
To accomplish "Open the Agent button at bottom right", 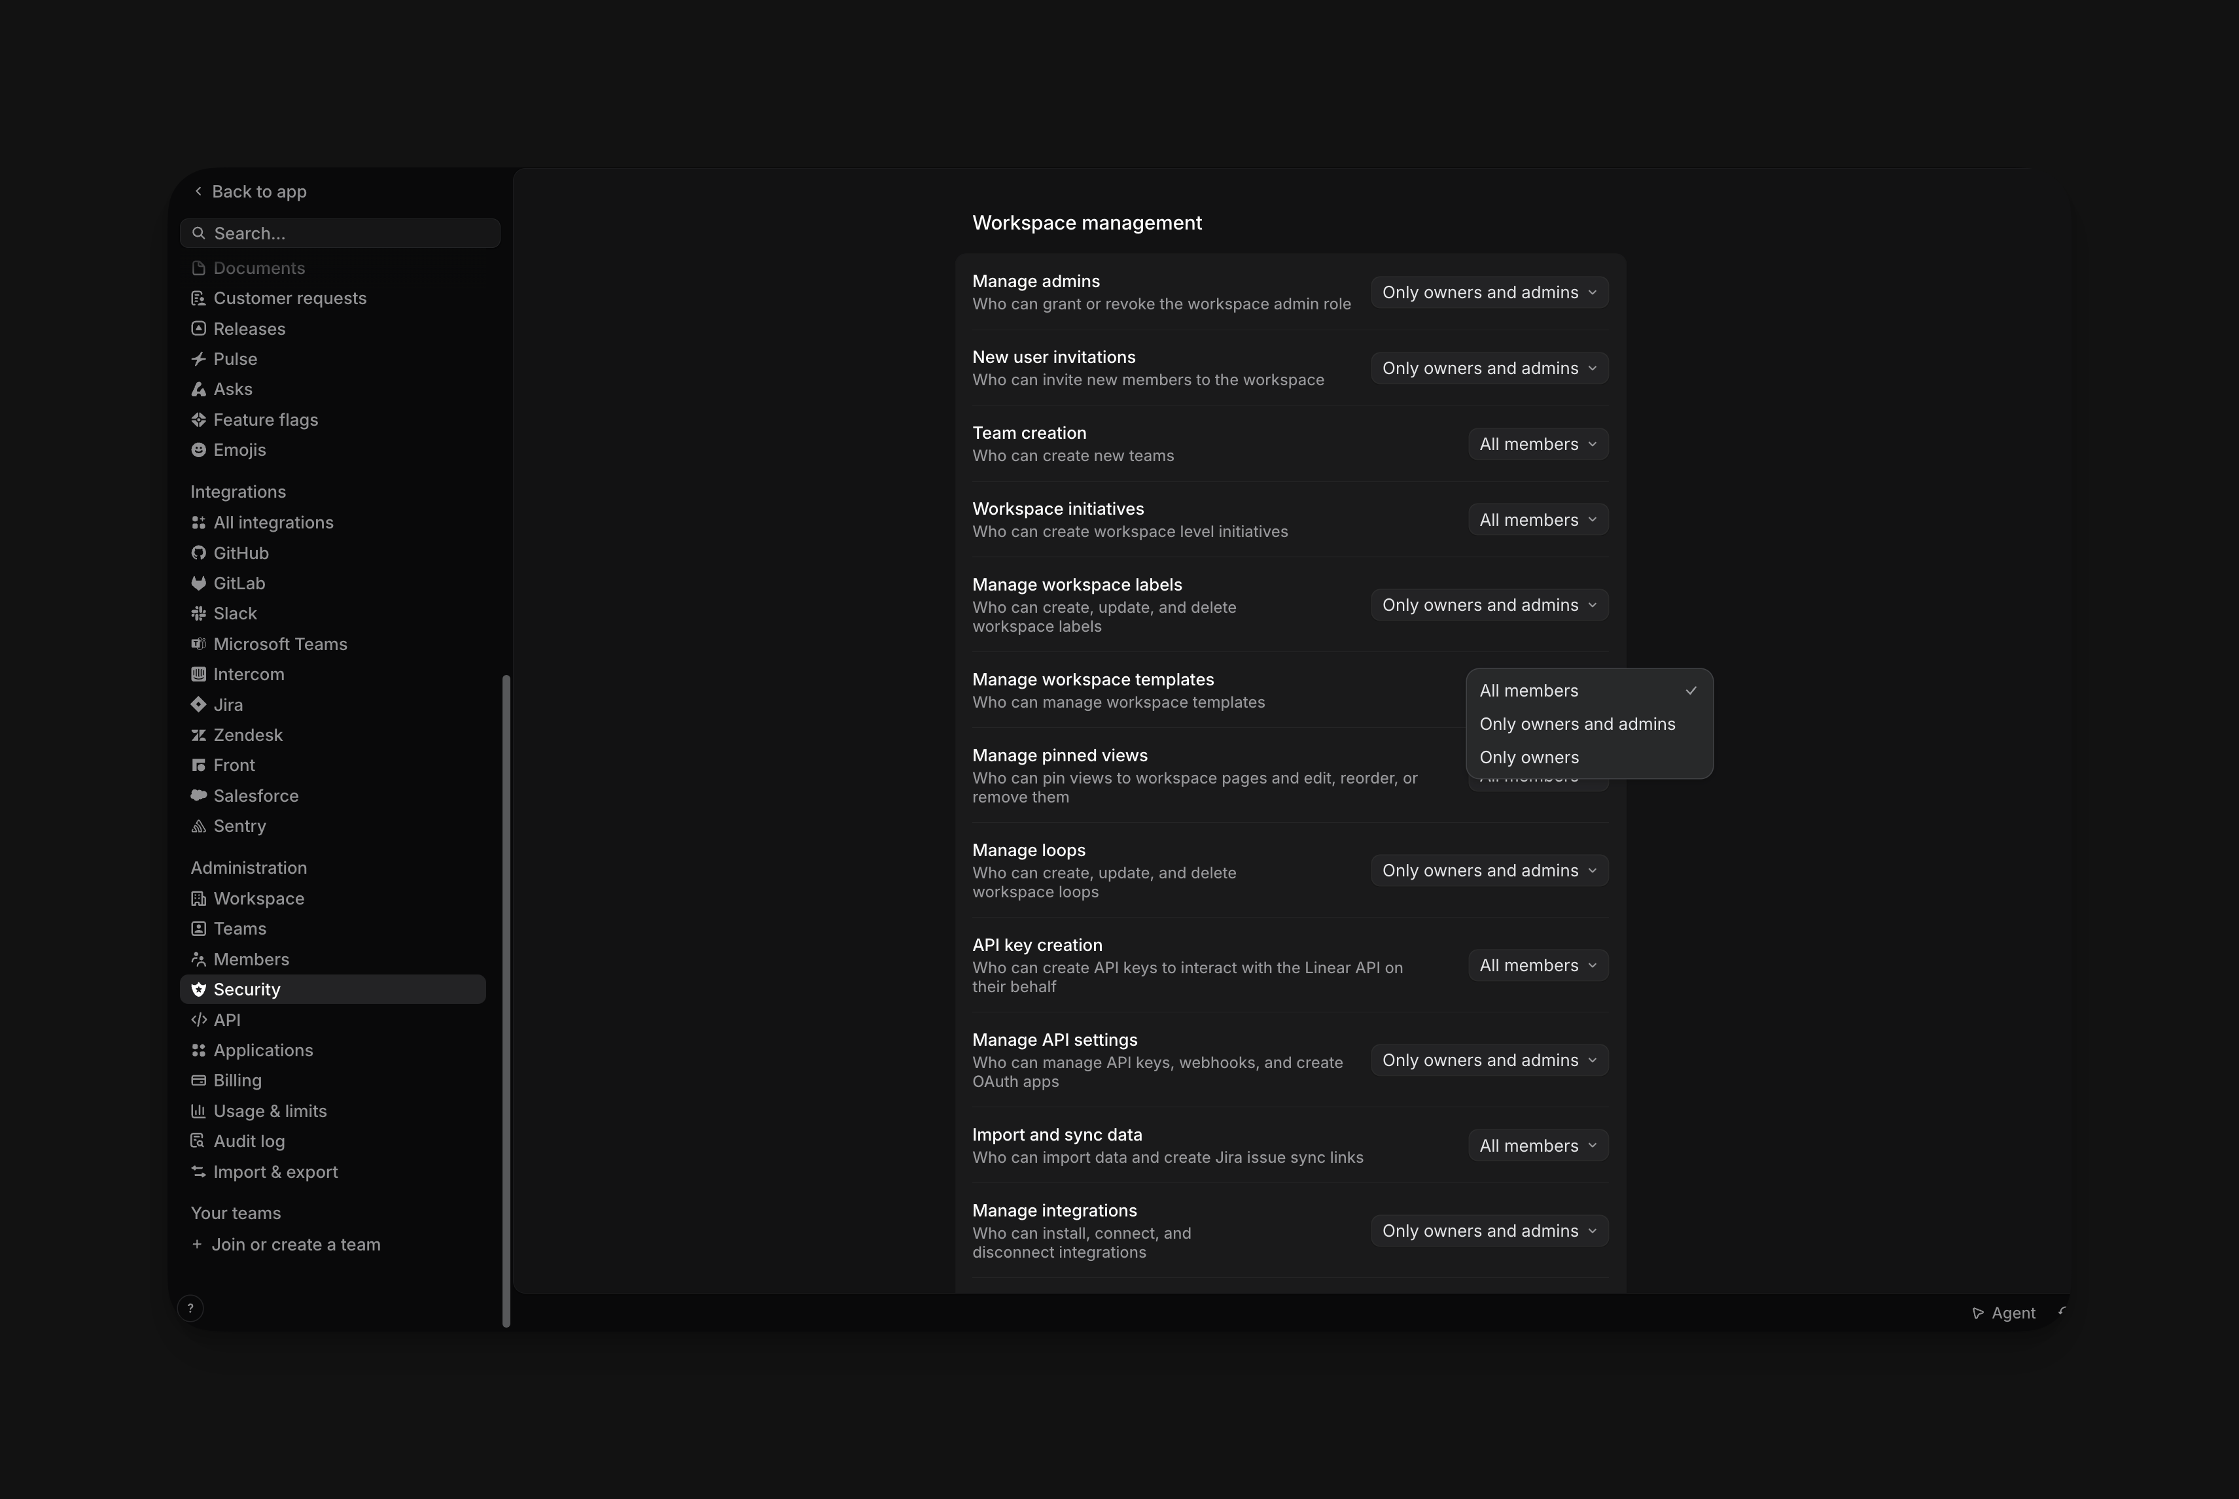I will click(2003, 1313).
